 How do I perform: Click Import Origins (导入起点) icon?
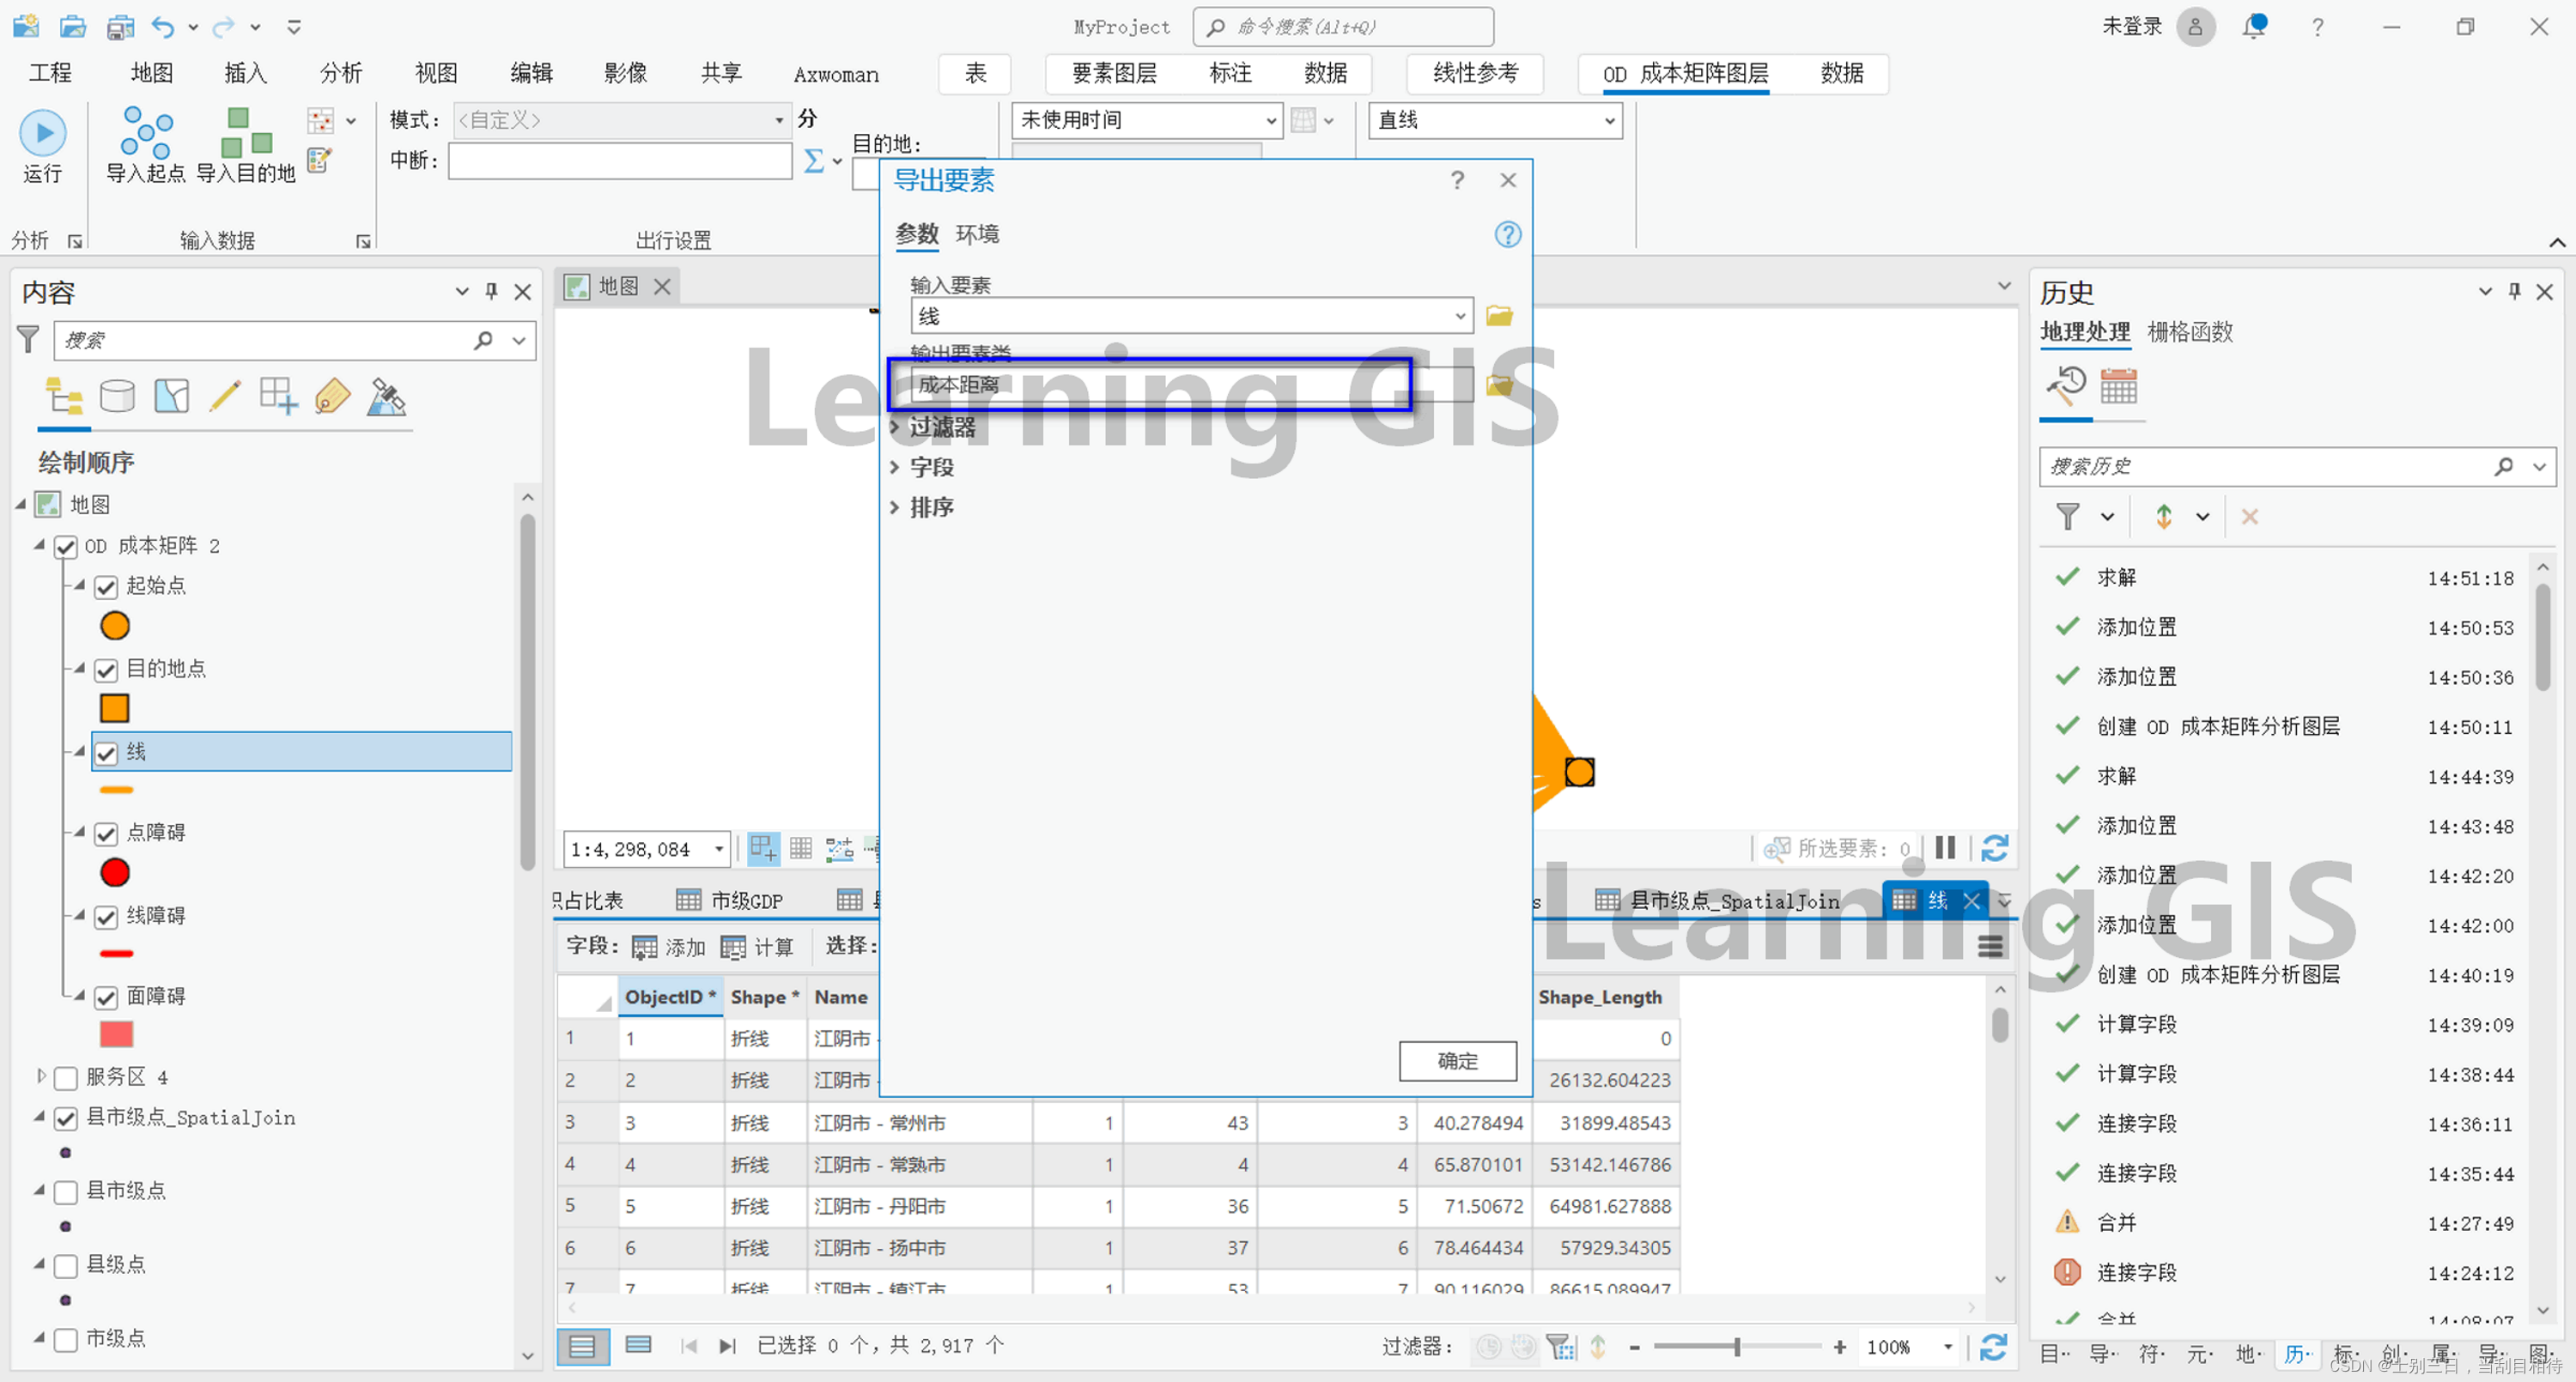pyautogui.click(x=146, y=146)
